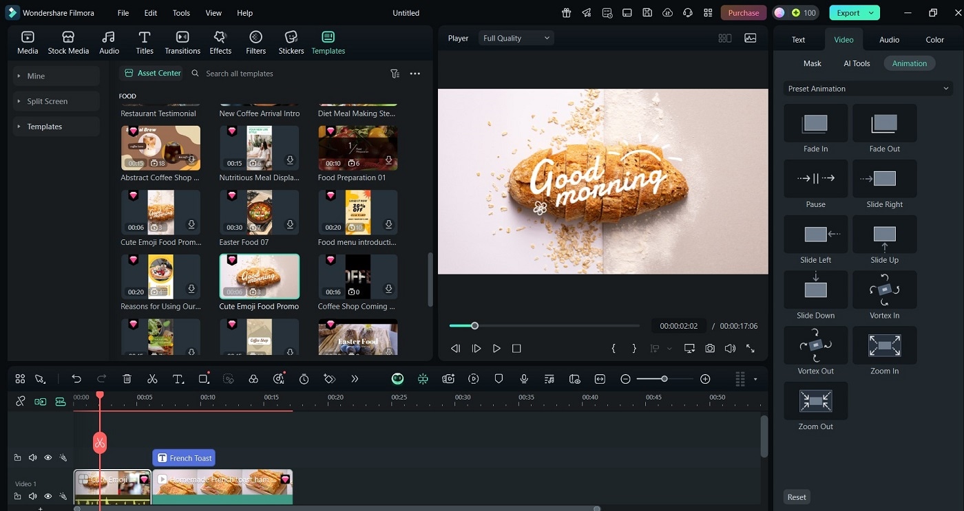Open the Full Quality dropdown
Image resolution: width=964 pixels, height=511 pixels.
516,39
